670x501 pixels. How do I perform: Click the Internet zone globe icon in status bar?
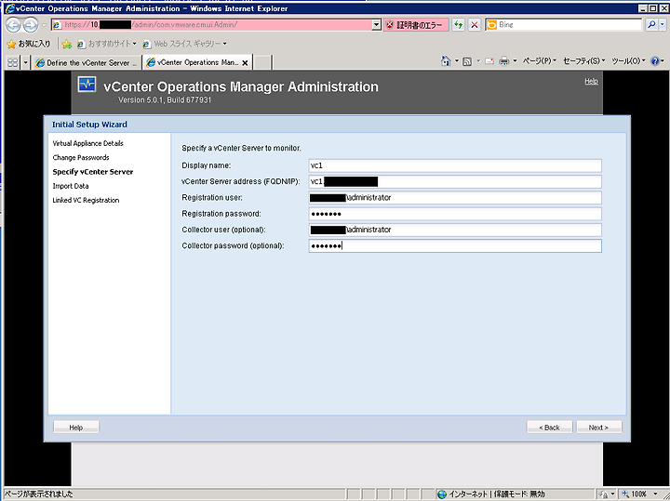[442, 494]
